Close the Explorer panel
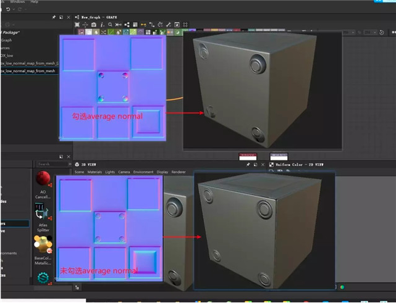Image resolution: width=396 pixels, height=303 pixels. (x=69, y=17)
